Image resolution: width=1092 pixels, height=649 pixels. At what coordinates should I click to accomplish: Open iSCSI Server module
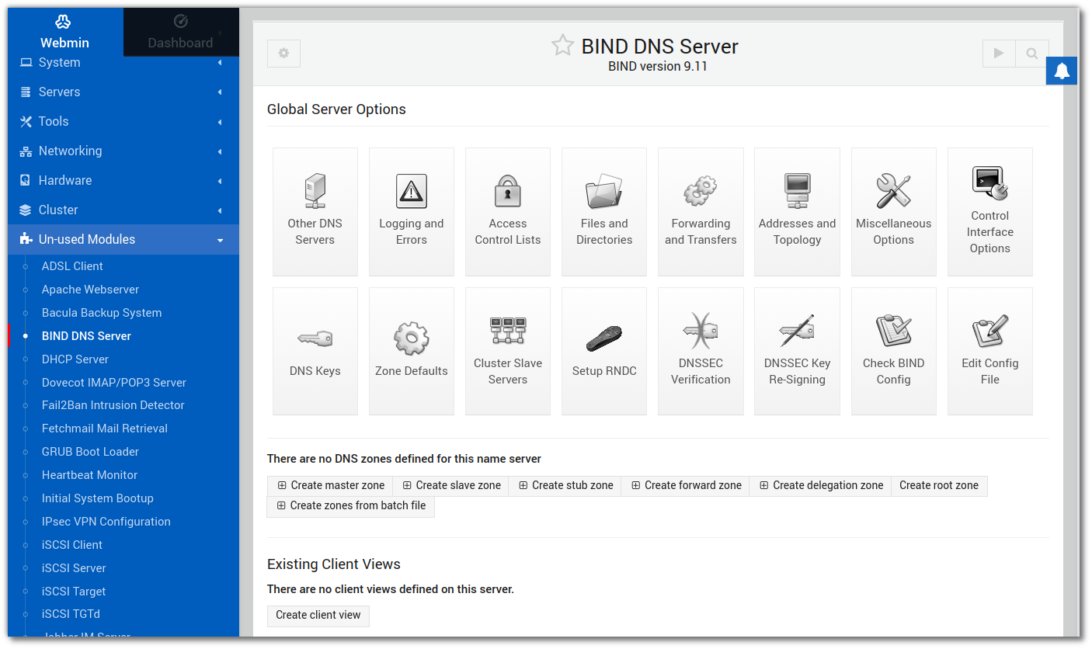coord(74,568)
